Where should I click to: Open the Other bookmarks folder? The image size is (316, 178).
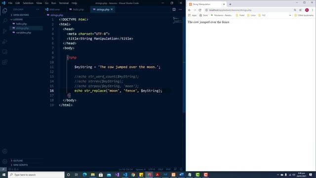(x=304, y=15)
